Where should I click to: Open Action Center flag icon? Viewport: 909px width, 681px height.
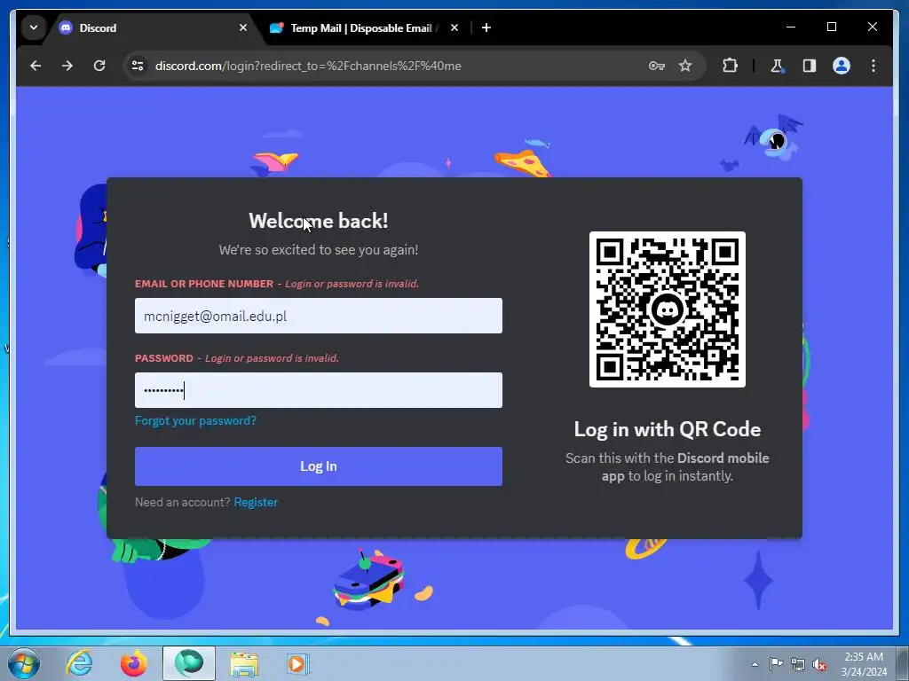click(776, 663)
